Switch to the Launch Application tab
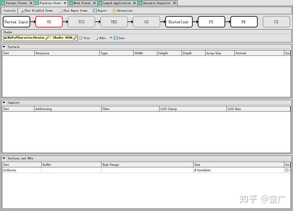The height and width of the screenshot is (211, 293). 117,3
